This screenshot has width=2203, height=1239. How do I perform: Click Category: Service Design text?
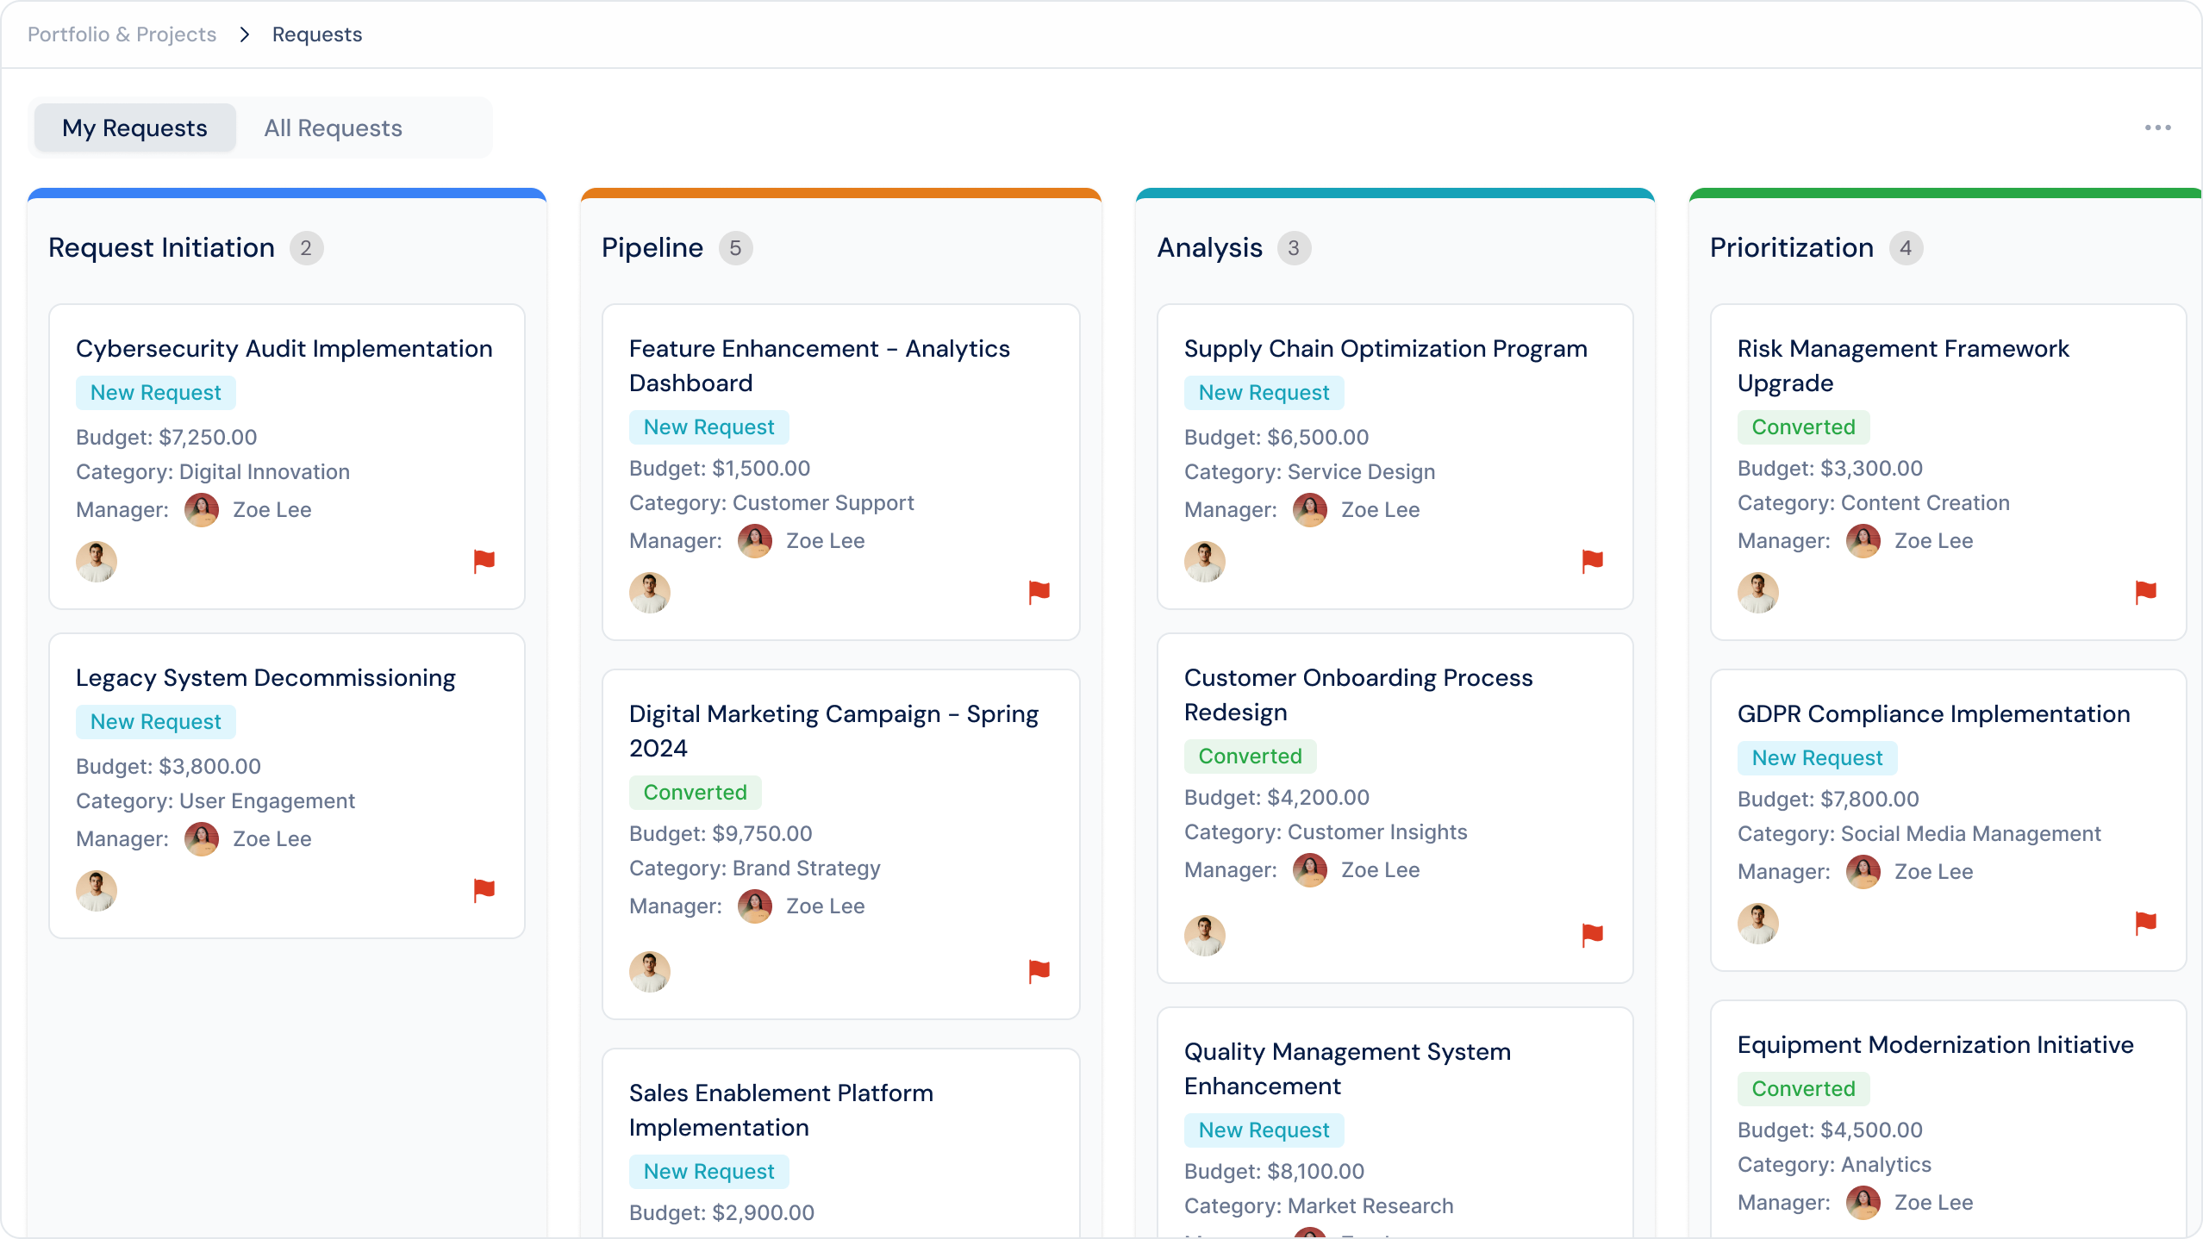coord(1309,471)
